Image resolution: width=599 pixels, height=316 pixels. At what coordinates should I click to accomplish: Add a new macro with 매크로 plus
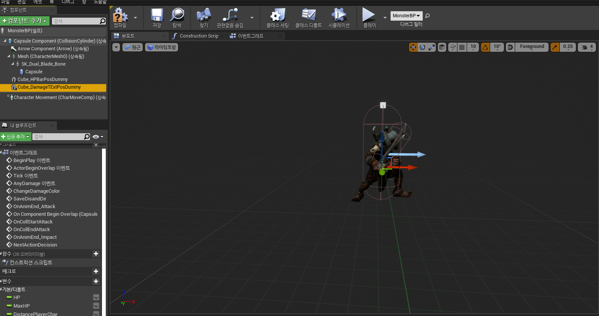[96, 271]
